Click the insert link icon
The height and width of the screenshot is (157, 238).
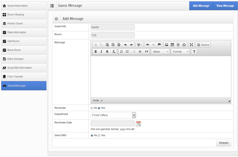148,45
